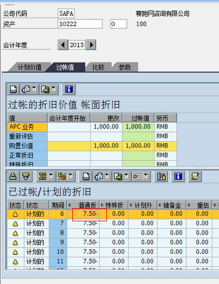The image size is (219, 284).
Task: Open the dropdown arrow beside the subtotals icon
Action: (x=71, y=176)
